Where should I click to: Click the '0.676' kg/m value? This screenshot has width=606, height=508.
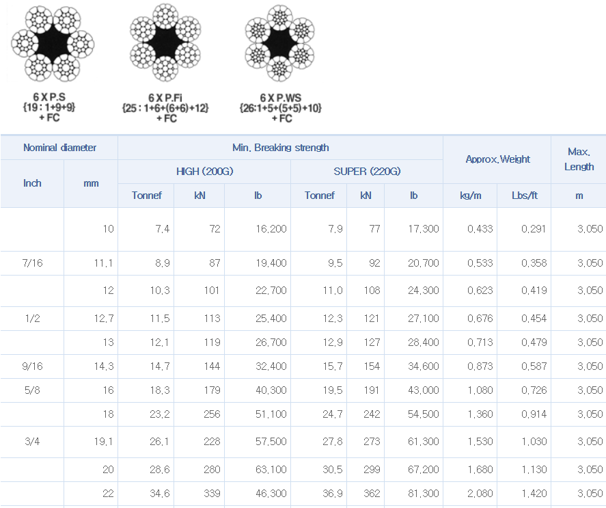click(480, 319)
